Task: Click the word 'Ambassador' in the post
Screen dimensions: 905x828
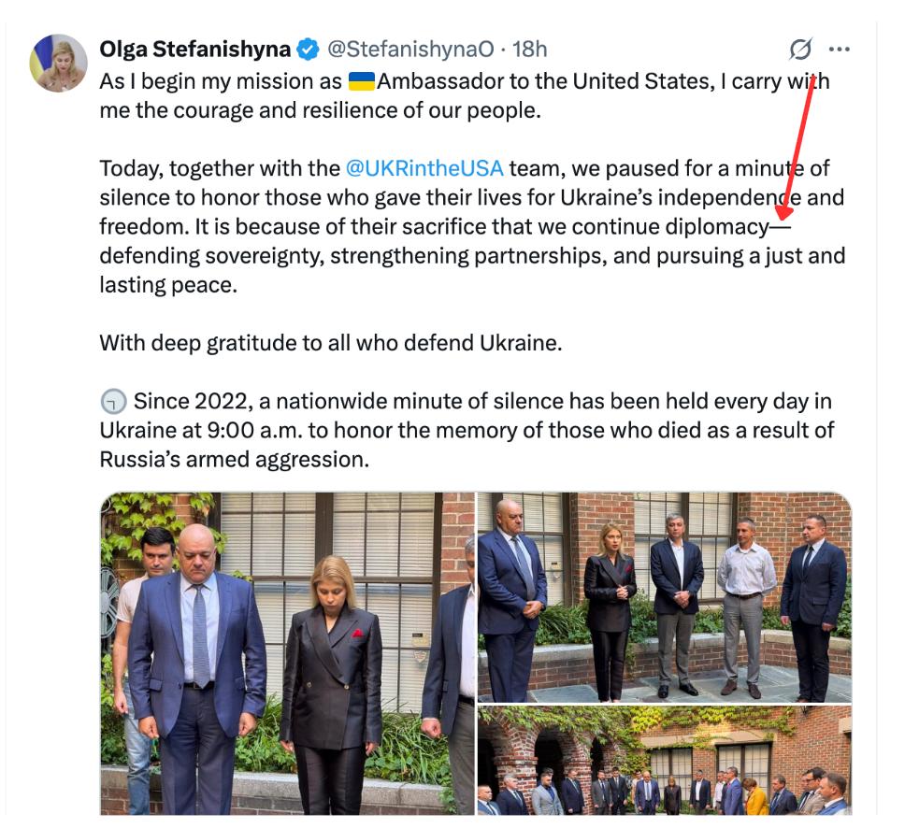Action: point(452,81)
